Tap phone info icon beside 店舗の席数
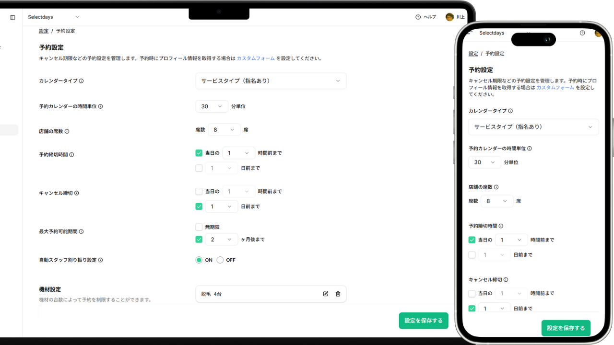The image size is (614, 345). (496, 187)
